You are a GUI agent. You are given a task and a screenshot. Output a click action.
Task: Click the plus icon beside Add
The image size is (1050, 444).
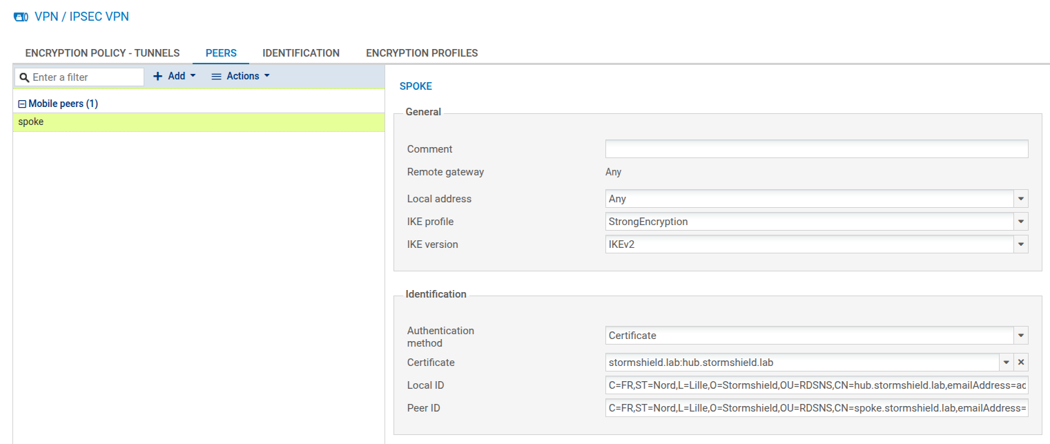(157, 76)
